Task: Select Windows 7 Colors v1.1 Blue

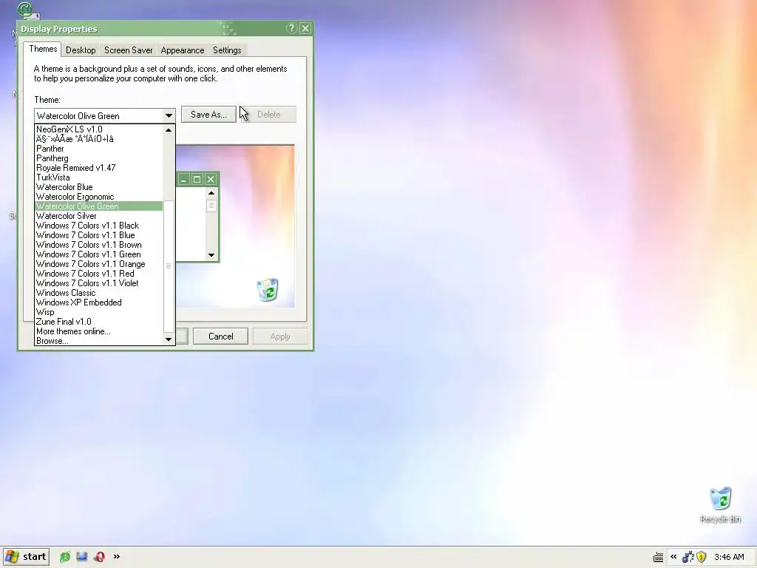Action: click(x=99, y=235)
